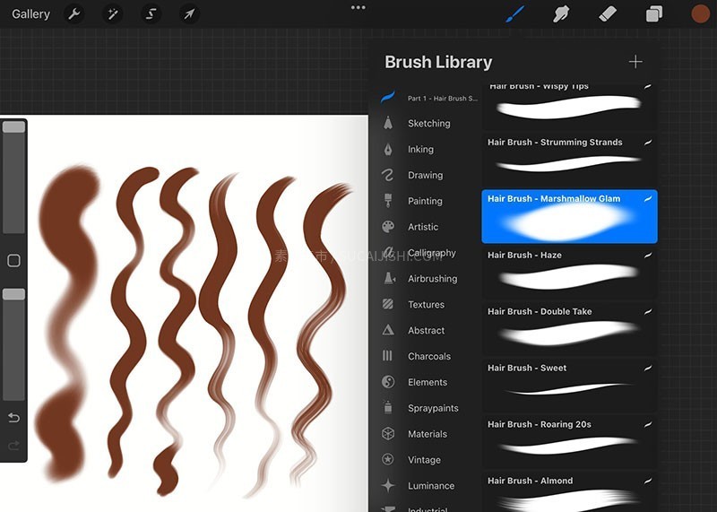Select Hair Brush - Haze brush
This screenshot has height=512, width=717.
(569, 273)
